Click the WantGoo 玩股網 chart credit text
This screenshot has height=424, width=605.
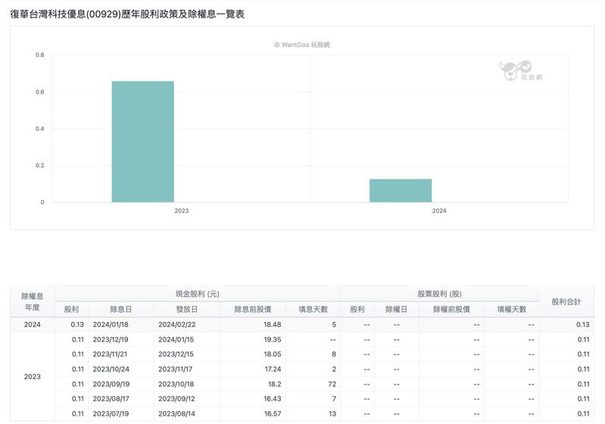pos(302,45)
